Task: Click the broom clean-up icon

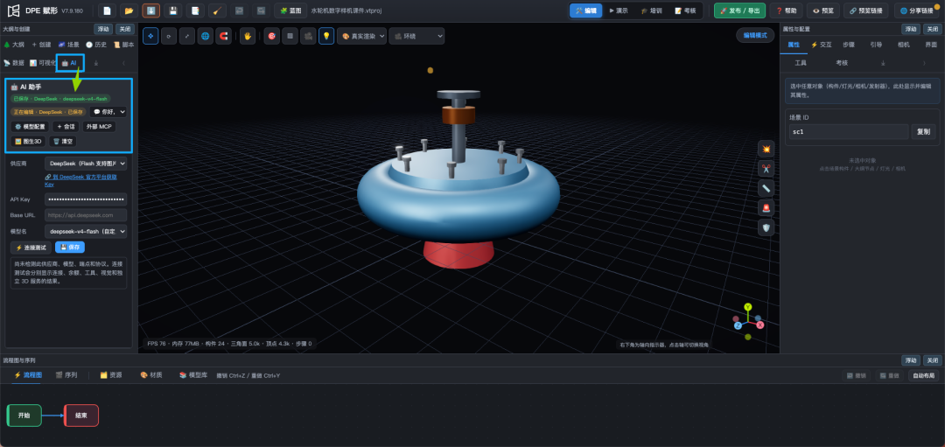Action: click(218, 10)
